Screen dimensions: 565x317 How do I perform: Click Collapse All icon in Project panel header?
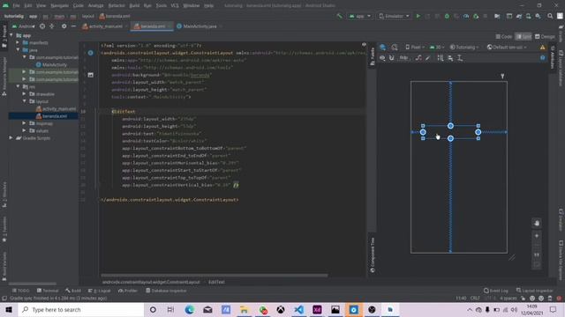pyautogui.click(x=51, y=26)
